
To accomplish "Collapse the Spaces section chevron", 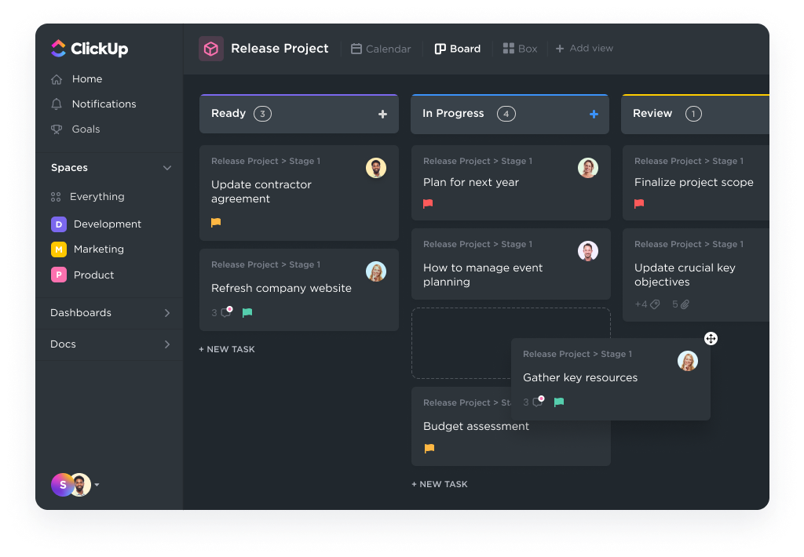I will coord(167,168).
